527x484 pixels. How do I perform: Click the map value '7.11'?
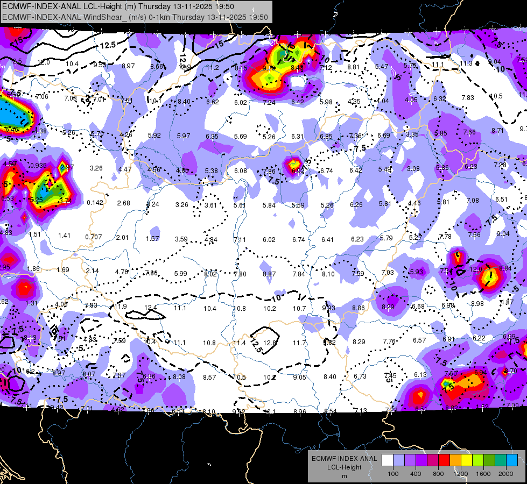click(x=240, y=239)
